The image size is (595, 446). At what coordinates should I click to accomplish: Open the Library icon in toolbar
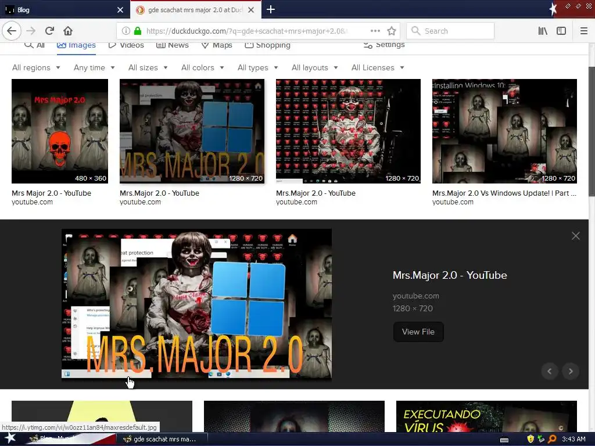click(543, 31)
